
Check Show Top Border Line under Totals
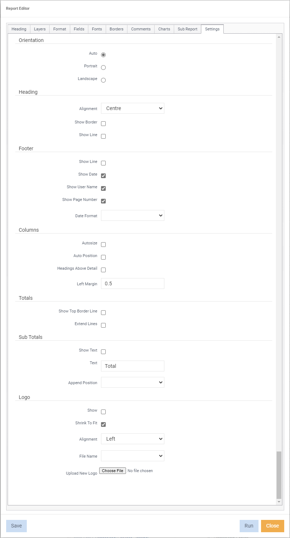[x=103, y=312]
